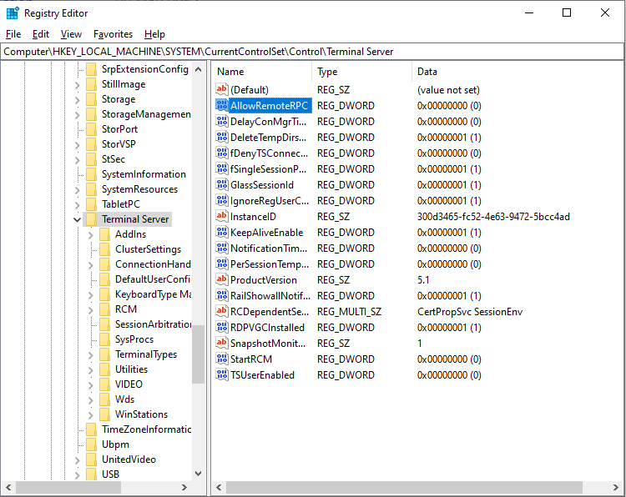
Task: Click the Terminal Server folder icon
Action: 91,219
